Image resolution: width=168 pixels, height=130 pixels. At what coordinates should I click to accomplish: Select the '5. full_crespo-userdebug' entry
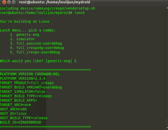tap(35, 52)
